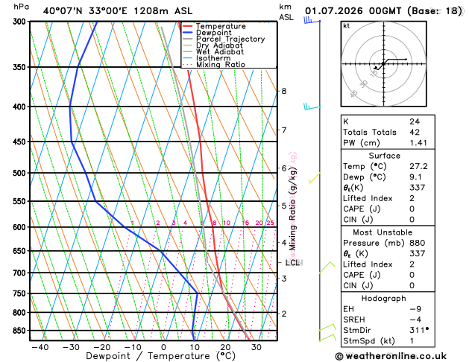The width and height of the screenshot is (469, 362).
Task: Click the Surface section heading
Action: click(384, 156)
